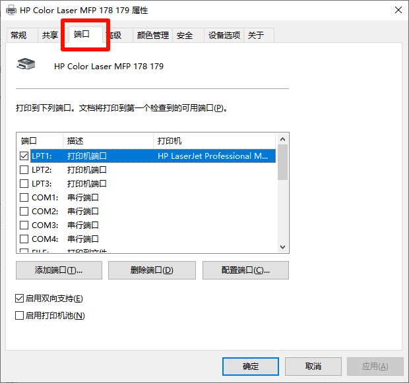Click the port list scroll up arrow
Viewport: 409px width, 383px height.
pos(282,139)
